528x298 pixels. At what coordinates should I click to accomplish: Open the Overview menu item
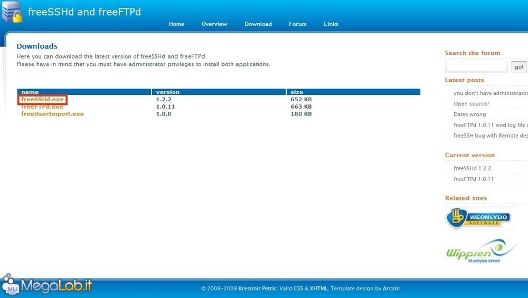[x=214, y=24]
